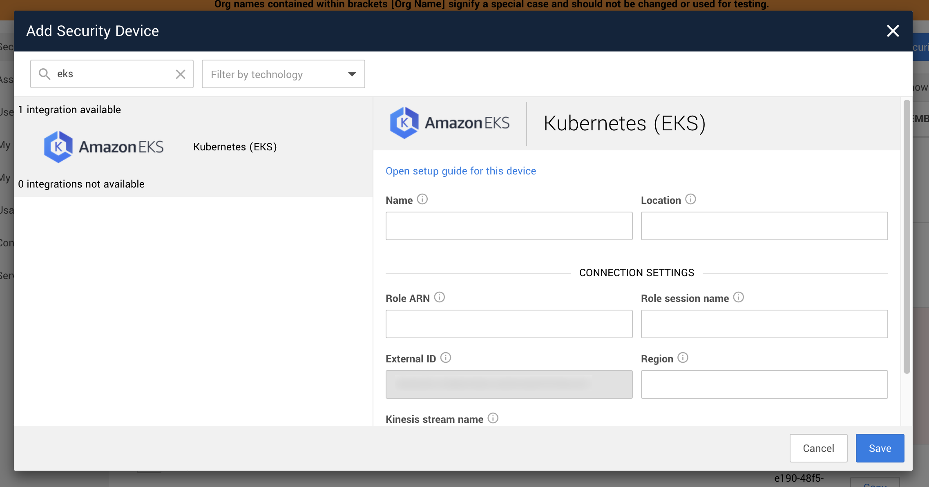Open setup guide for this device
The height and width of the screenshot is (487, 929).
pos(460,171)
